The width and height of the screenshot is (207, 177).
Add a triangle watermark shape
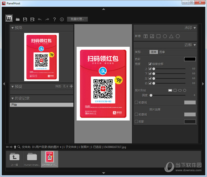click(x=171, y=36)
